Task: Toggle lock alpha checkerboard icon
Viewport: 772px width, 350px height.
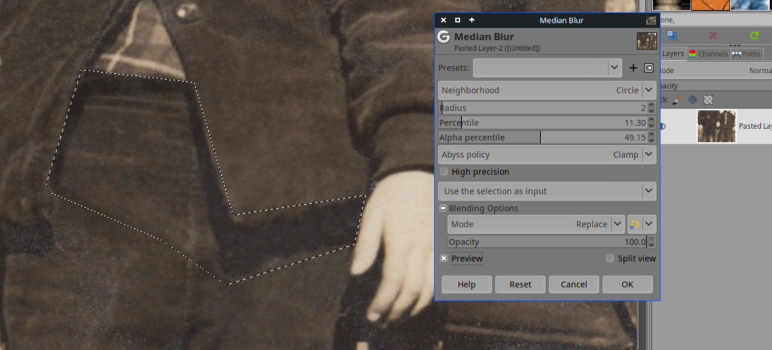Action: [708, 100]
